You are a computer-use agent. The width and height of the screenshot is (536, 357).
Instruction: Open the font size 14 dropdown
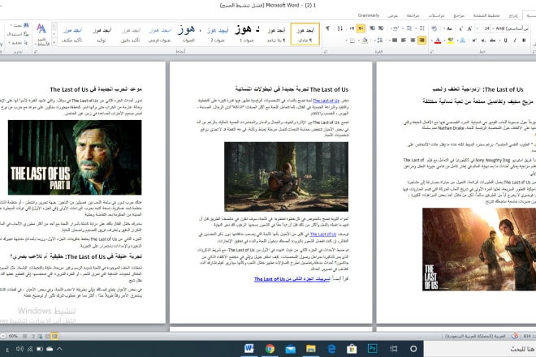478,28
